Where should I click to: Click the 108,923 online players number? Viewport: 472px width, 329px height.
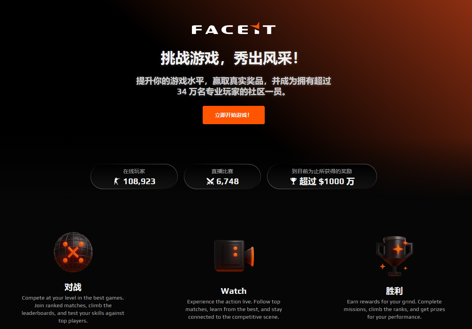(x=139, y=182)
